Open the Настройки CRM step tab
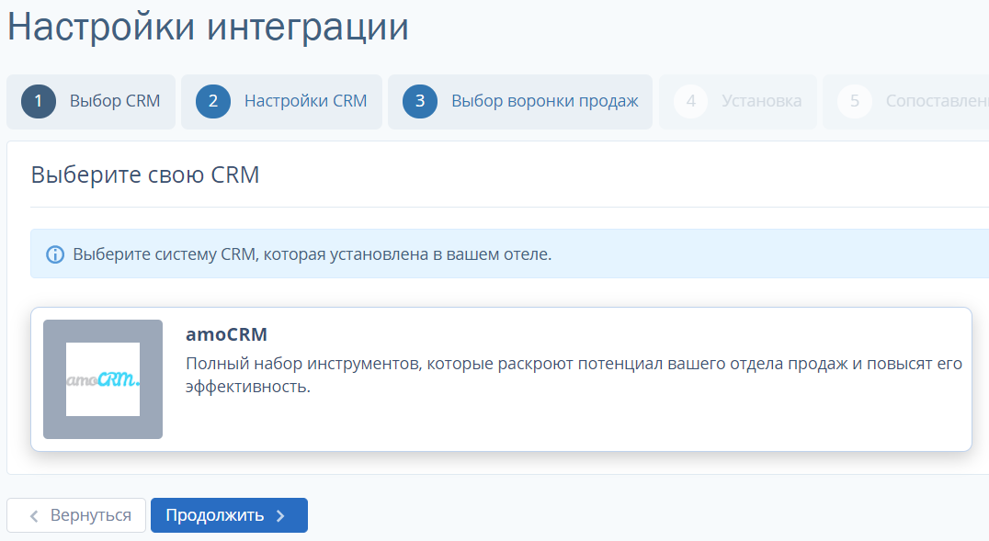 coord(281,102)
